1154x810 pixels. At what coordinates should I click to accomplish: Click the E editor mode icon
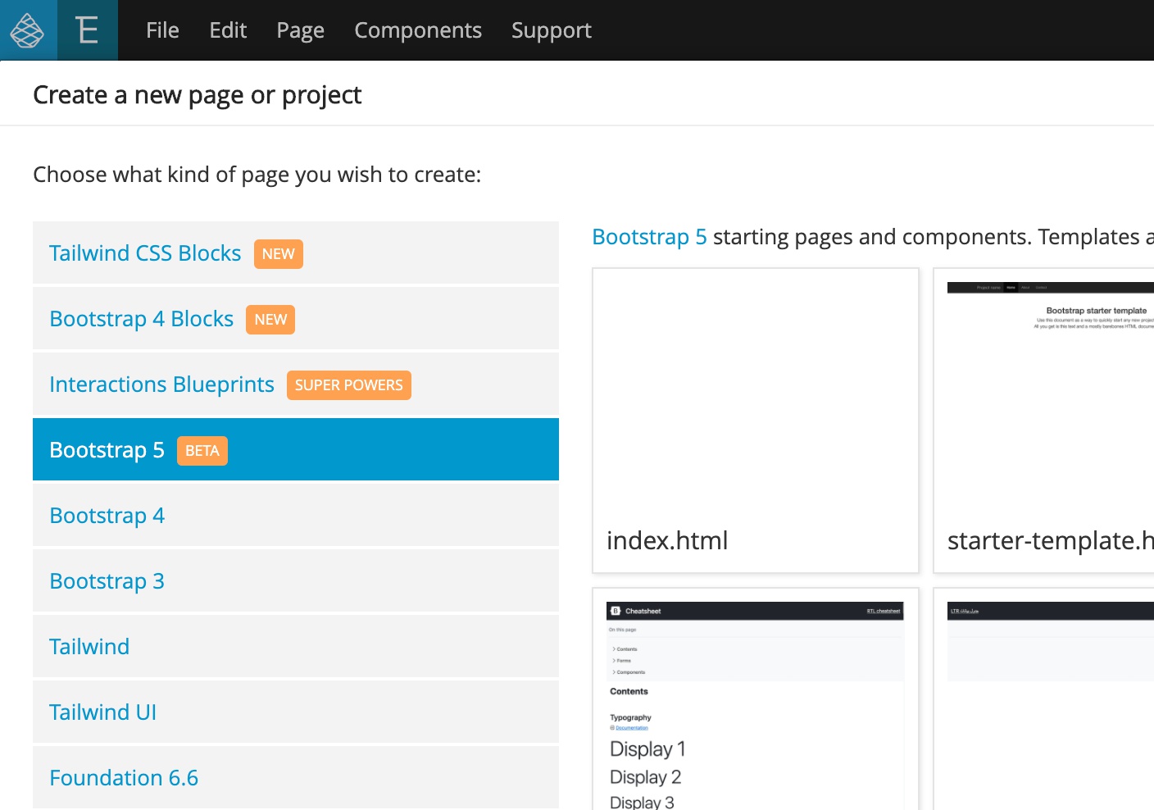88,30
